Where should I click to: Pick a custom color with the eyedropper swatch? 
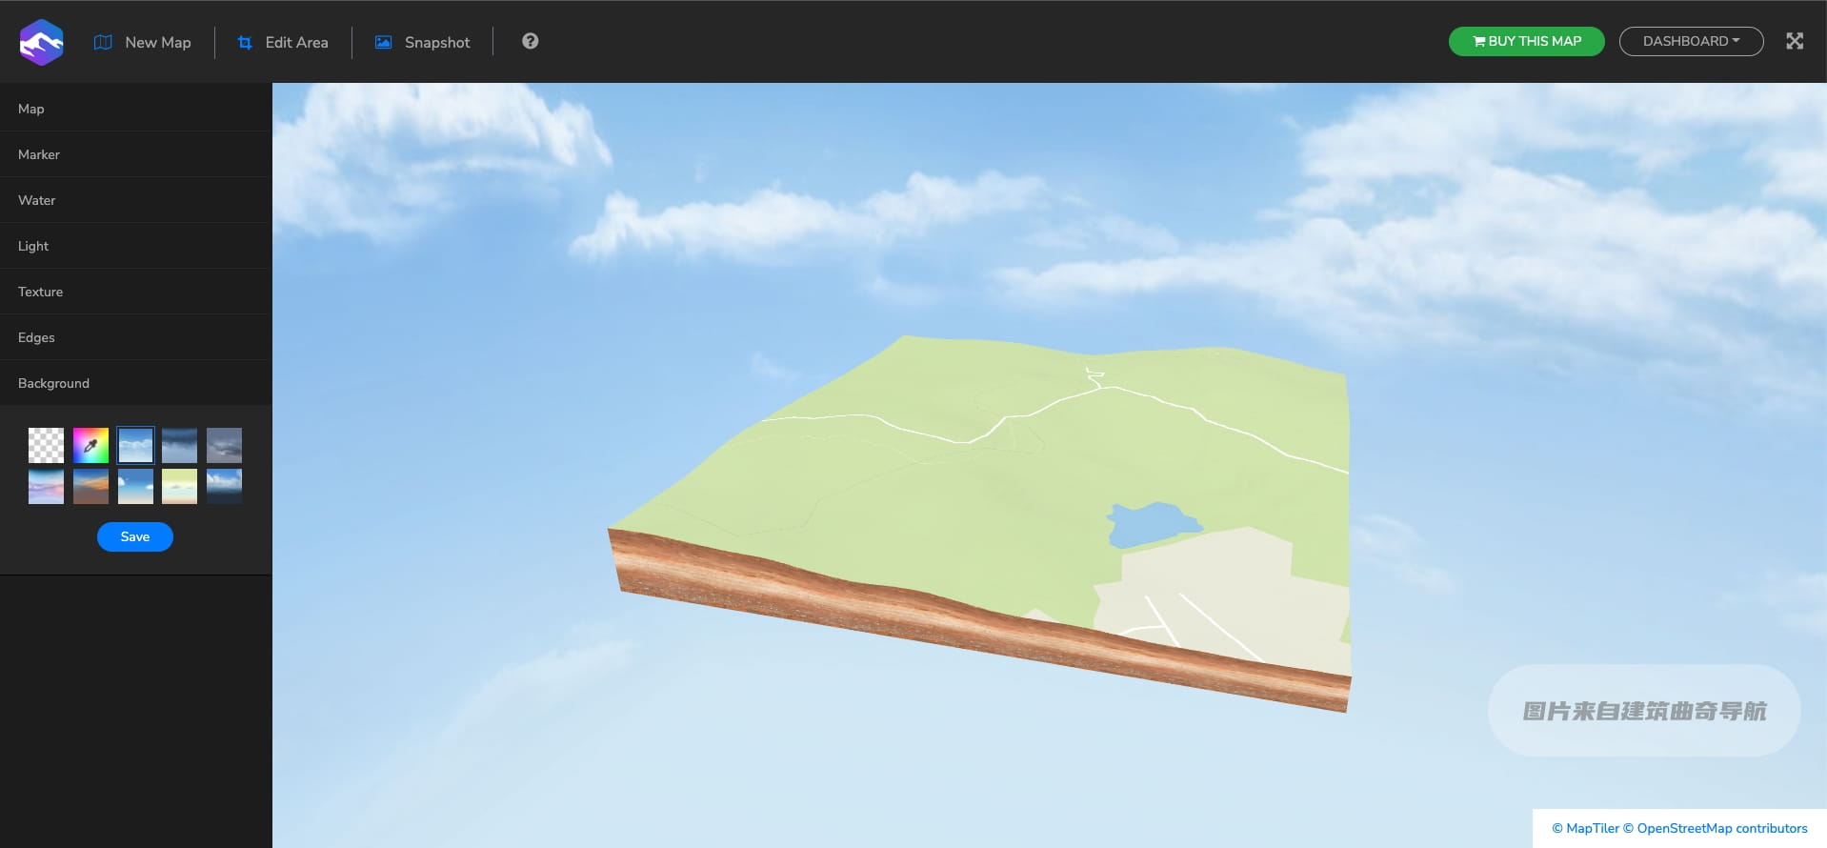90,445
